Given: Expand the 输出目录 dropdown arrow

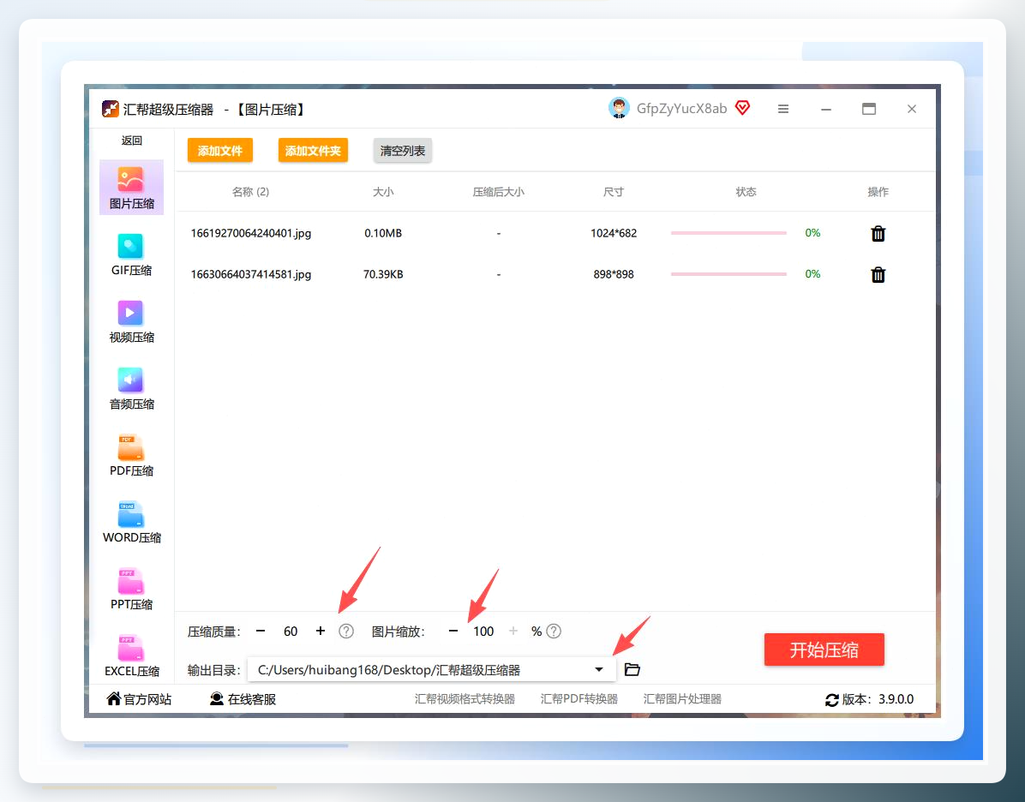Looking at the screenshot, I should 599,669.
